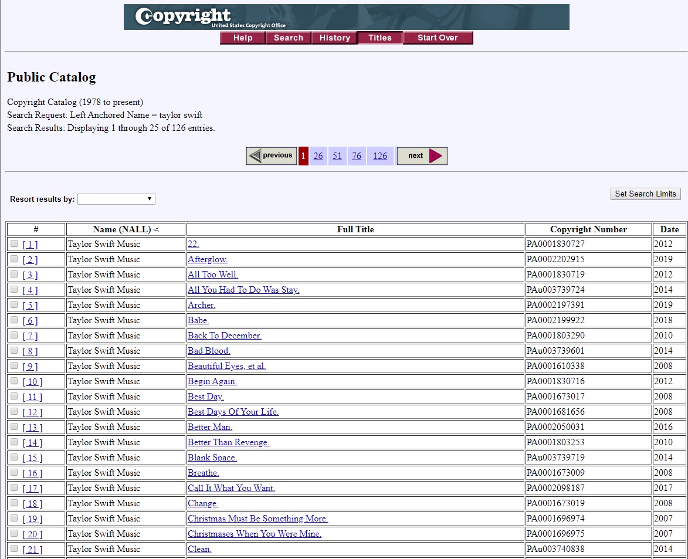Screen dimensions: 688x559
Task: Click entry number link [ 9 ]
Action: coord(30,367)
